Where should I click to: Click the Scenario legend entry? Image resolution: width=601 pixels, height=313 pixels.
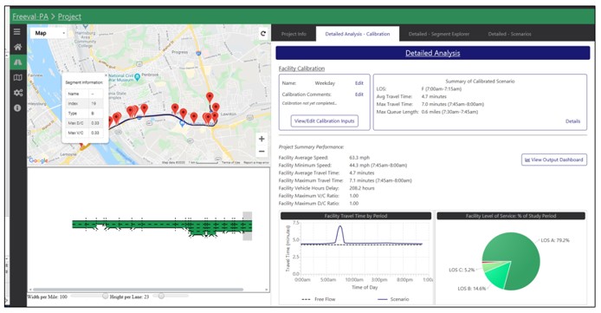click(393, 299)
